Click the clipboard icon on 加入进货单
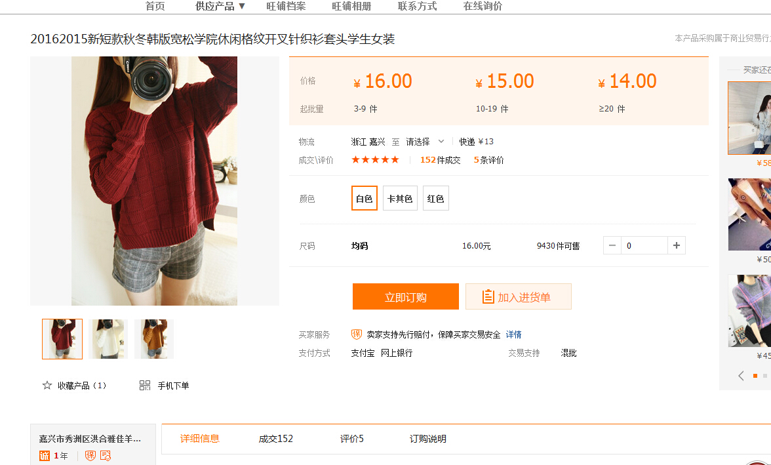 click(x=488, y=296)
